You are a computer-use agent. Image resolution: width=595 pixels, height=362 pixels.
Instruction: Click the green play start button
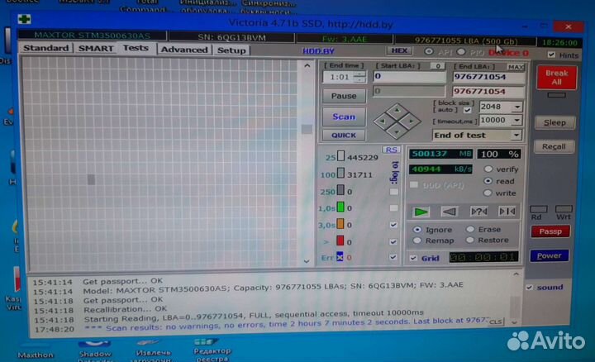421,212
